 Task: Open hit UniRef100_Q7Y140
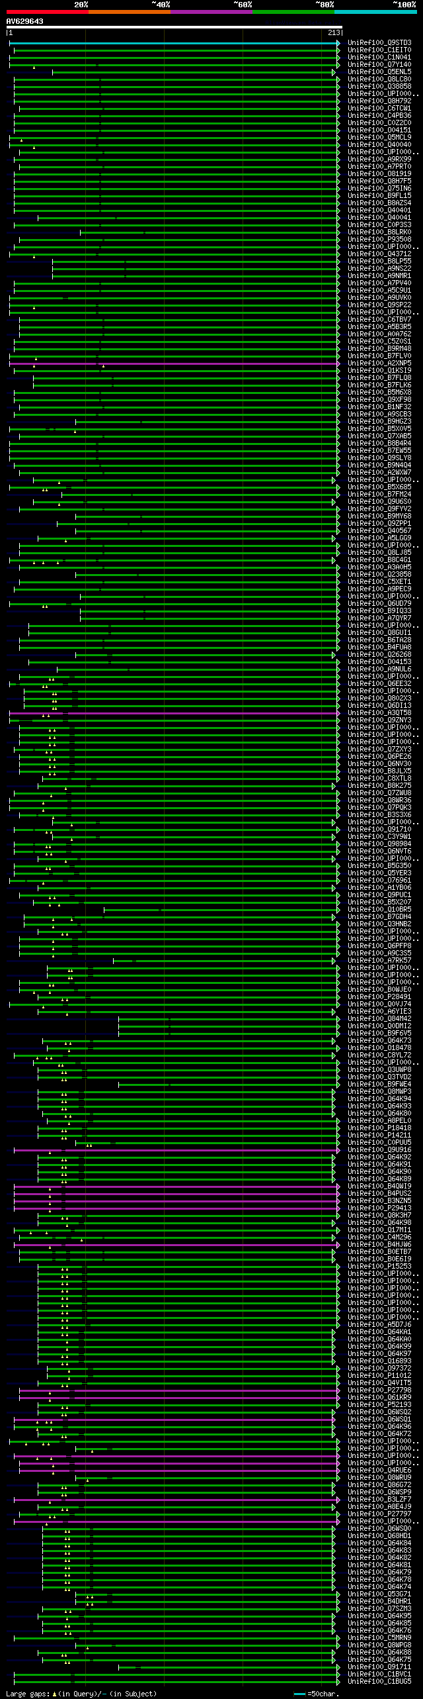click(x=379, y=65)
